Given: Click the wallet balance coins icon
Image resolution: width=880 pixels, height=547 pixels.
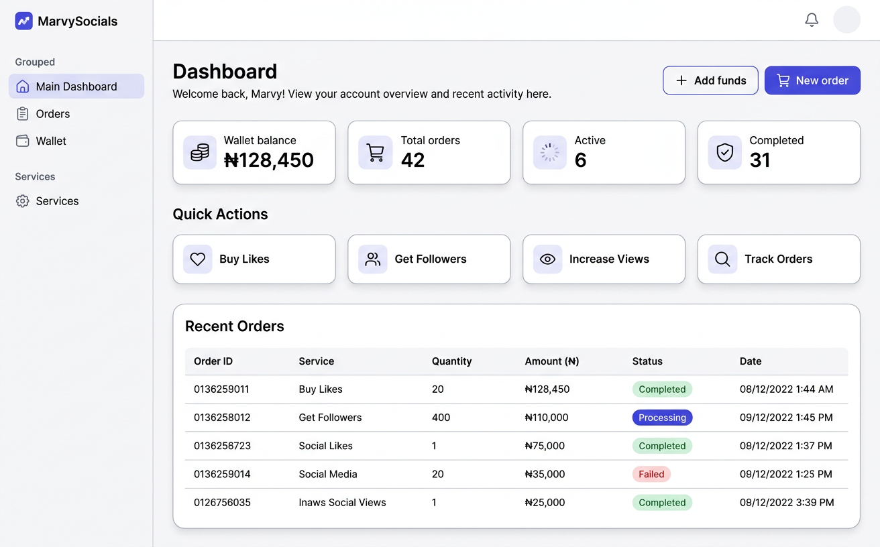Looking at the screenshot, I should pyautogui.click(x=200, y=153).
